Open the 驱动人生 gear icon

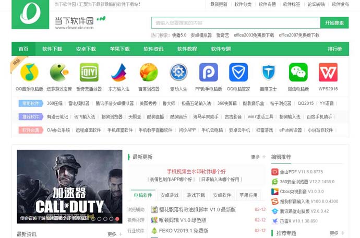click(178, 72)
